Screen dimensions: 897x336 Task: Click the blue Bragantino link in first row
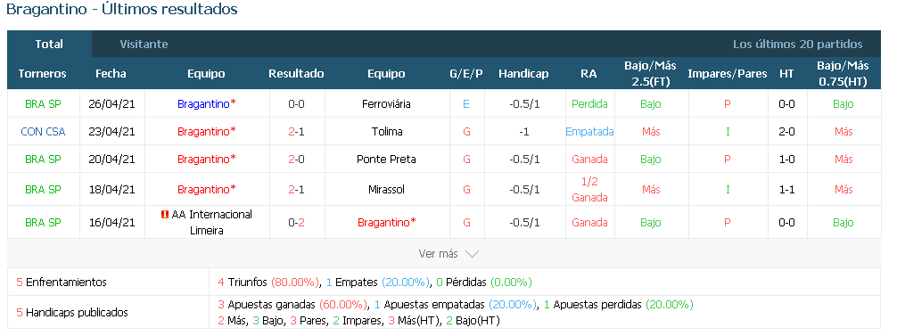pos(207,104)
